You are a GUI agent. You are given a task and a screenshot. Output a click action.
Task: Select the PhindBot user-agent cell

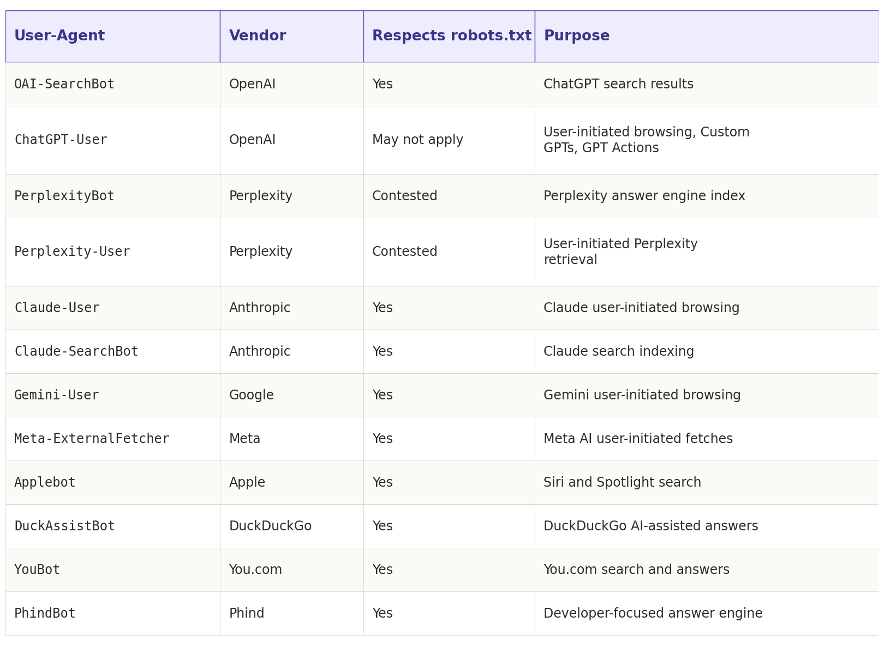112,613
